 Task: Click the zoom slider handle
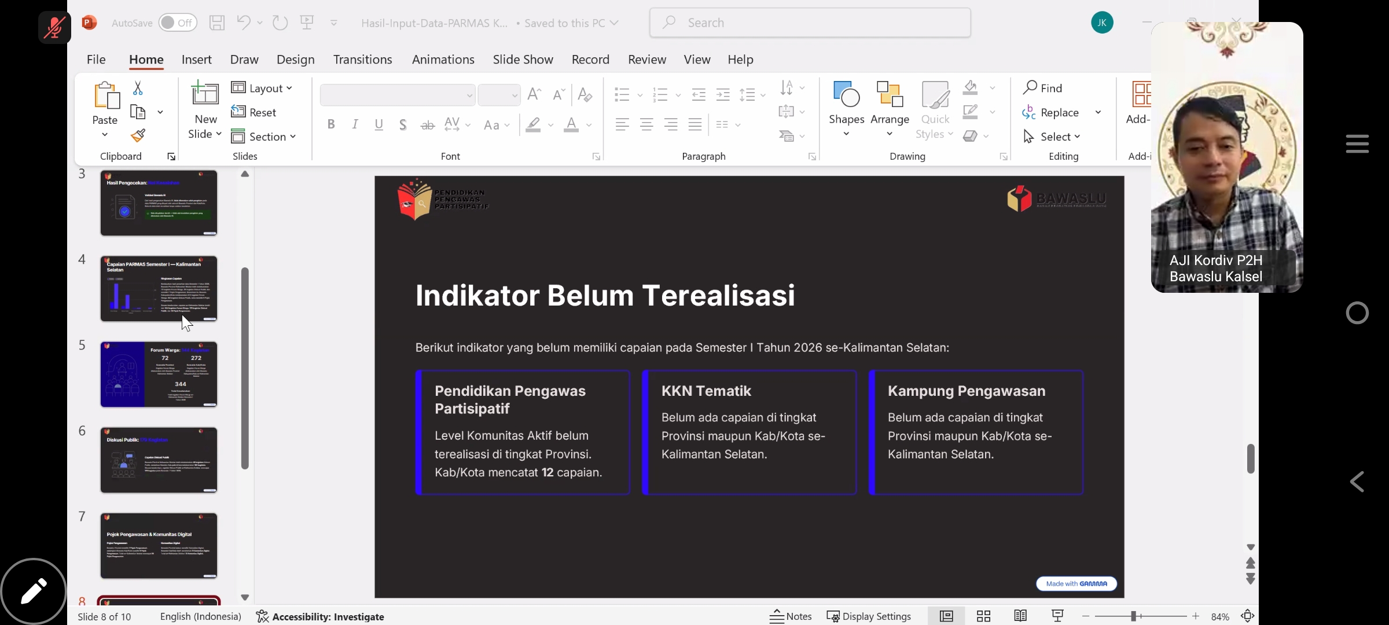tap(1134, 616)
